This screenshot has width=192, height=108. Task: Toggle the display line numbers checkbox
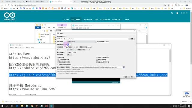click(58, 57)
